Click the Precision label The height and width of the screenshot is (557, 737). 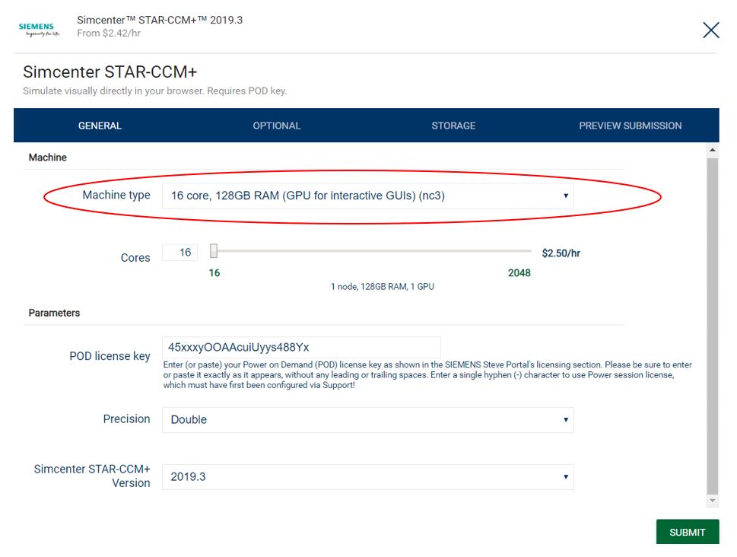tap(126, 419)
